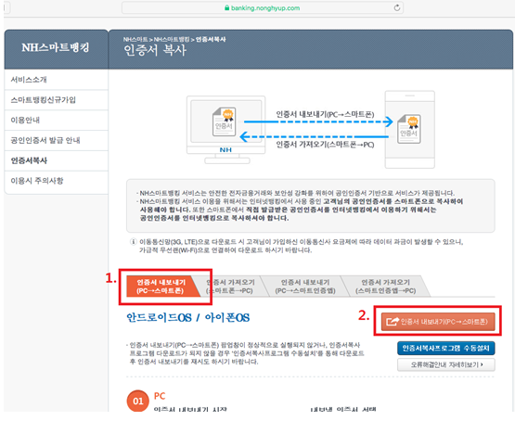Click the NH스마트뱅킹 header title
Screen dimensions: 515x421
(56, 48)
